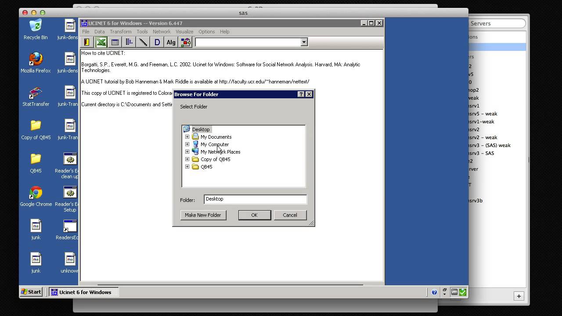Click the dialog's question mark help button

[301, 94]
